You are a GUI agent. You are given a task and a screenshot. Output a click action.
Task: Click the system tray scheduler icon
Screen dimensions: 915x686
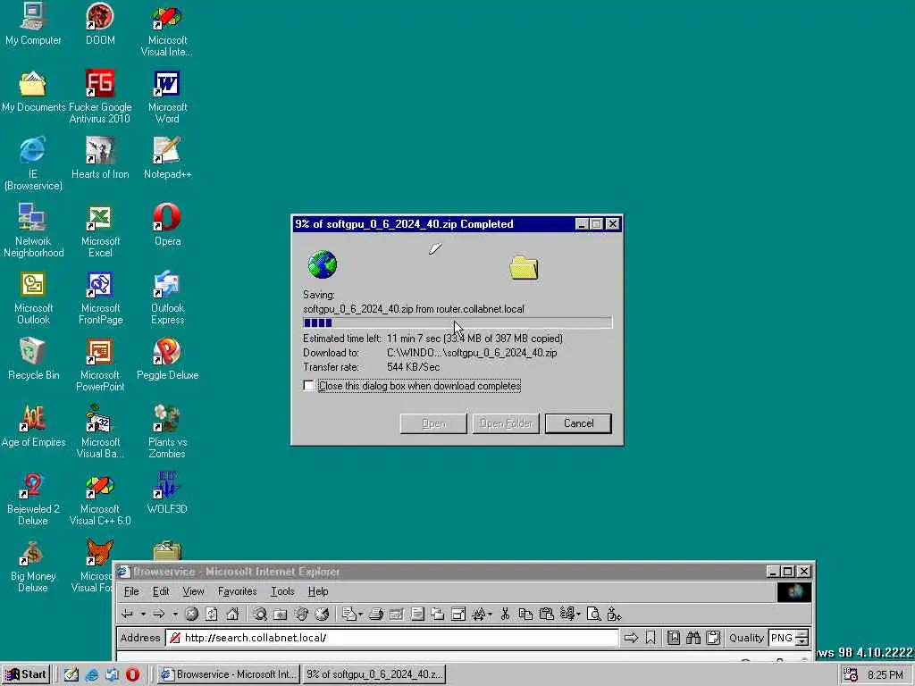tap(851, 674)
